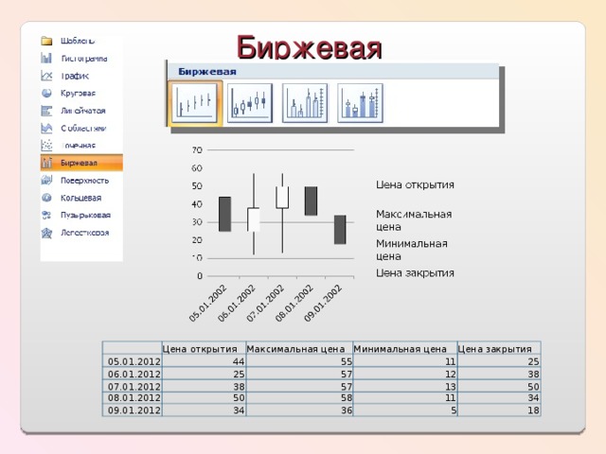Click the 07.01.2012 table row label

134,387
